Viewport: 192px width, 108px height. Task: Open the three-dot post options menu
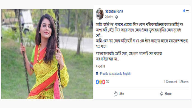[188, 11]
